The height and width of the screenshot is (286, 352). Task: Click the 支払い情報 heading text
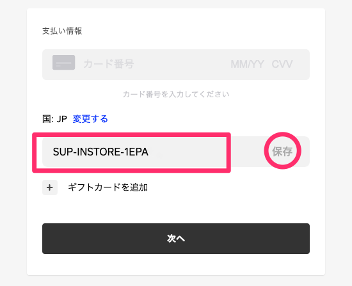coord(62,31)
